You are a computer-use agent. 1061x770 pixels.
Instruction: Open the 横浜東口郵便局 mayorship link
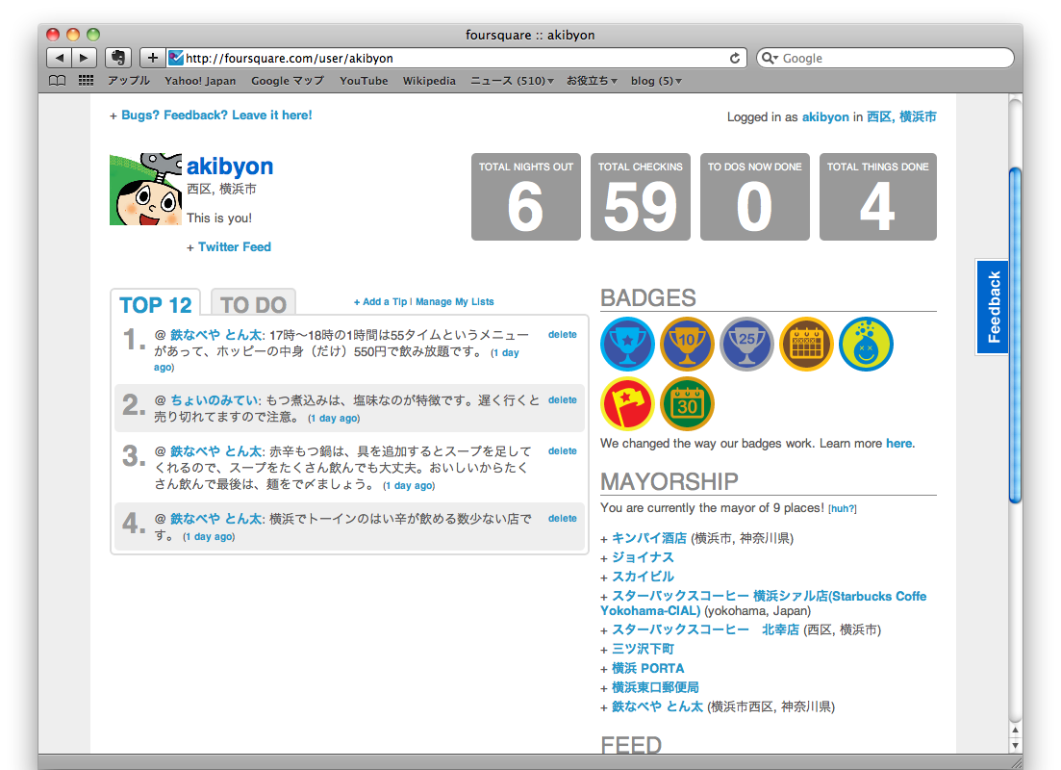(x=655, y=687)
